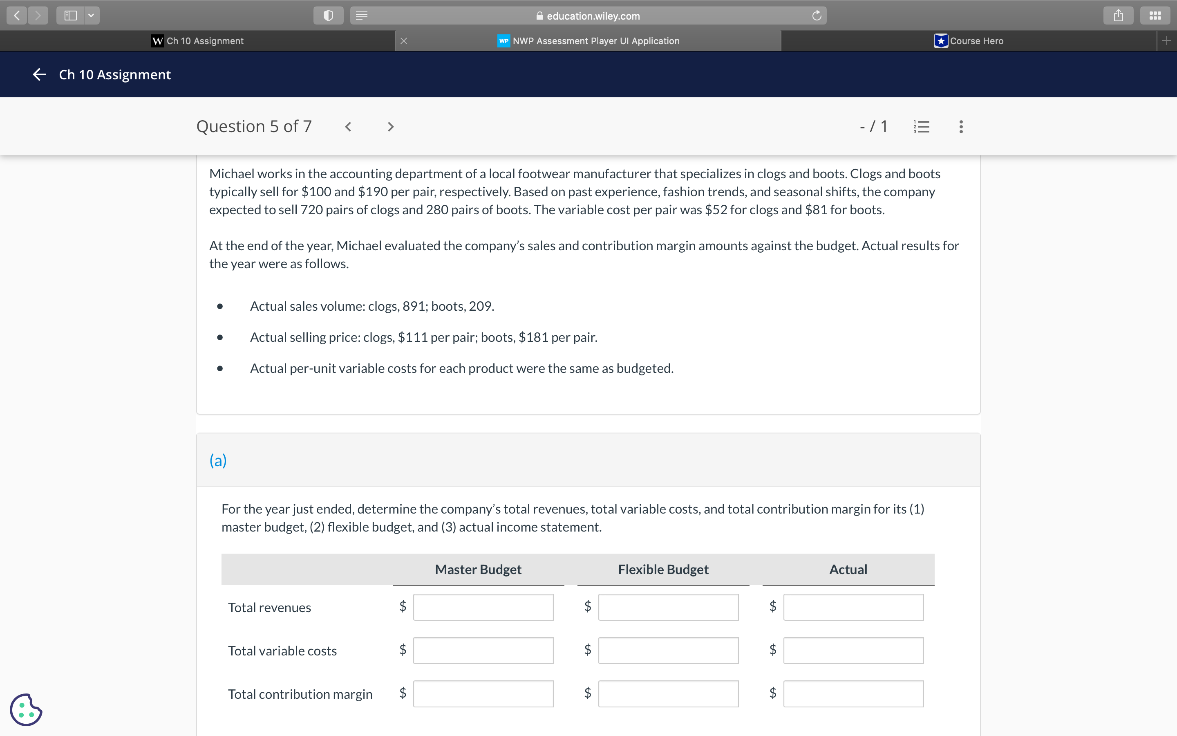This screenshot has width=1177, height=736.
Task: Click the back arrow beside Ch 10 Assignment
Action: [x=38, y=74]
